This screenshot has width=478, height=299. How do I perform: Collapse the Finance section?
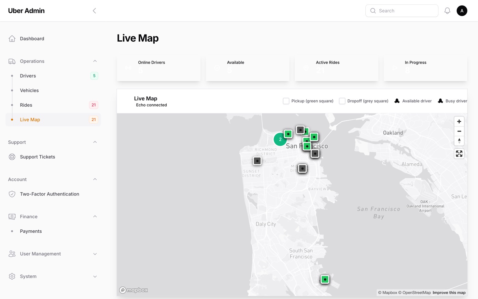pyautogui.click(x=95, y=217)
